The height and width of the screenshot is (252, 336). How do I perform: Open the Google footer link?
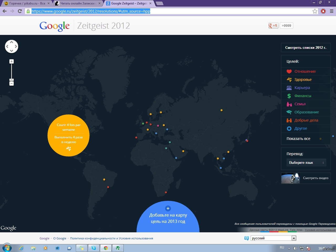tap(44, 238)
